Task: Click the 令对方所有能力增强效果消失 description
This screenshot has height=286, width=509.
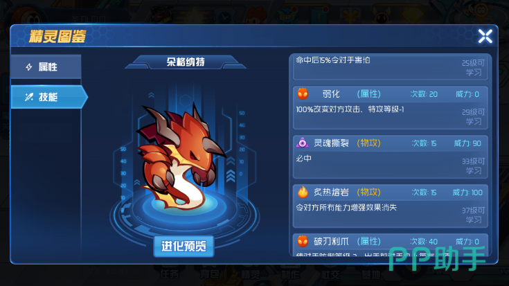Action: coord(346,208)
